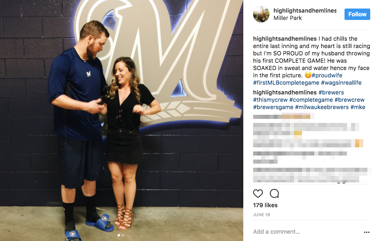This screenshot has height=241, width=378.
Task: Open the Miller Park location link
Action: pyautogui.click(x=288, y=18)
